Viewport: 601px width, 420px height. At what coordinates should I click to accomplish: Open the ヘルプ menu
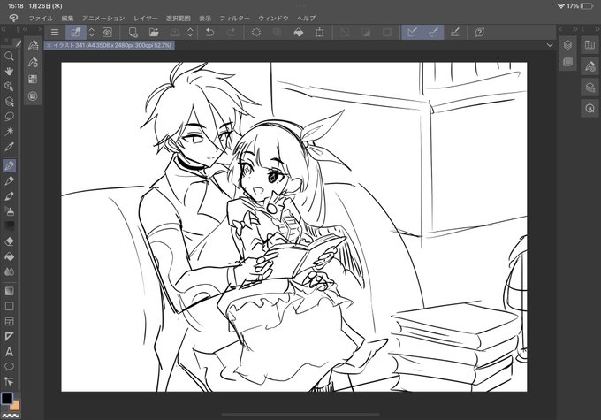coord(307,18)
